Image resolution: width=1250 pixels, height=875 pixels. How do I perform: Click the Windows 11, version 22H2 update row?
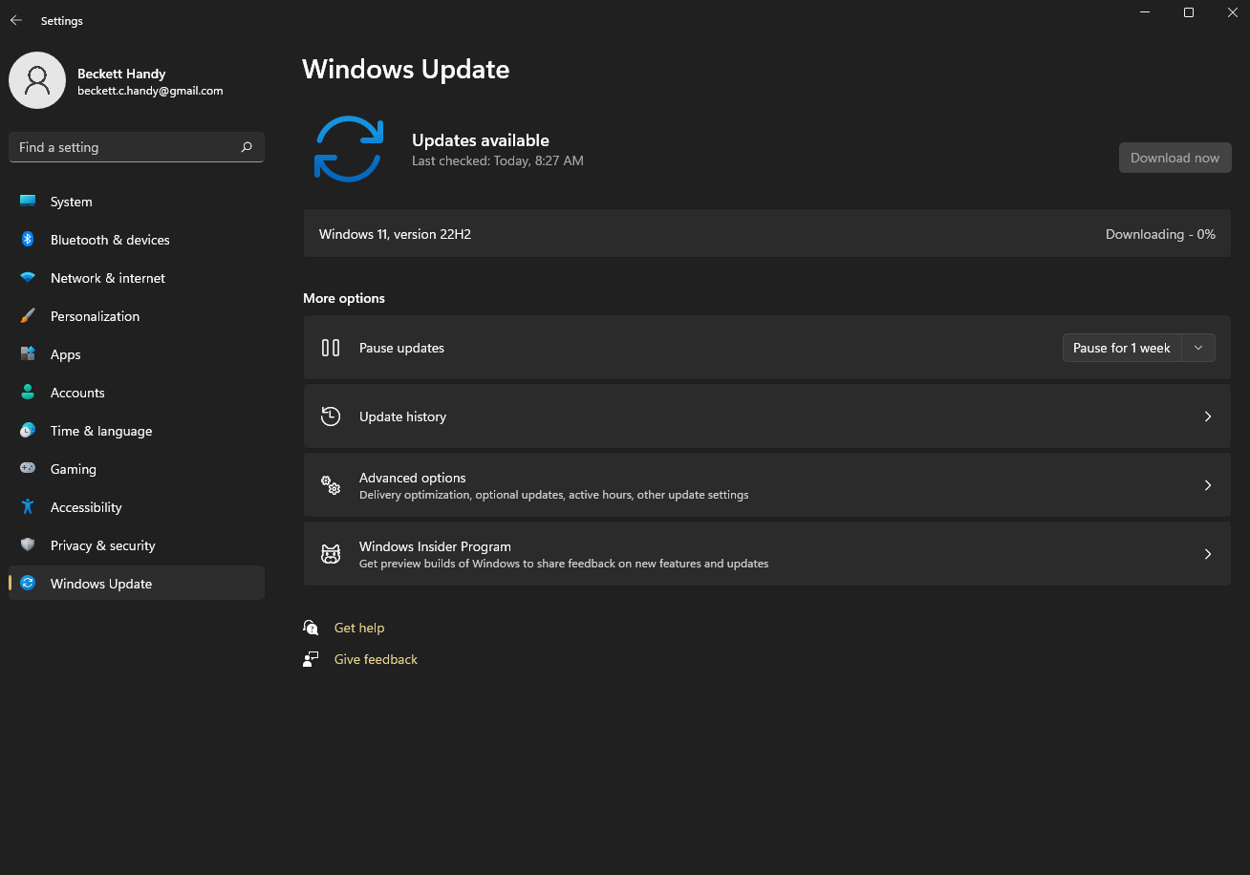click(767, 234)
